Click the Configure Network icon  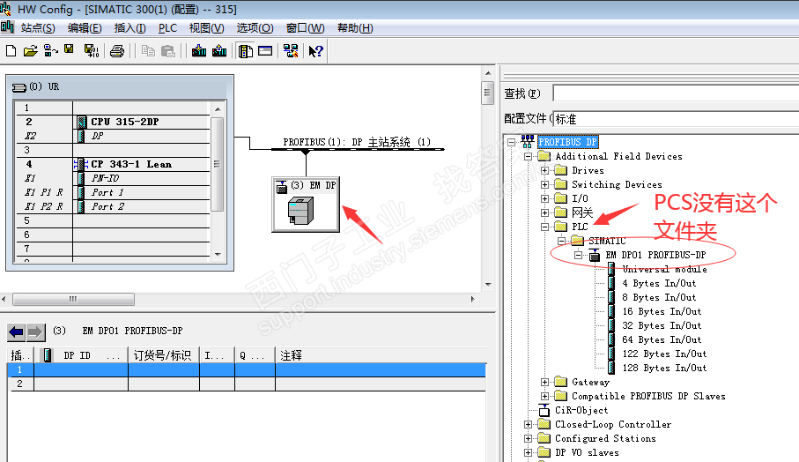(x=291, y=50)
